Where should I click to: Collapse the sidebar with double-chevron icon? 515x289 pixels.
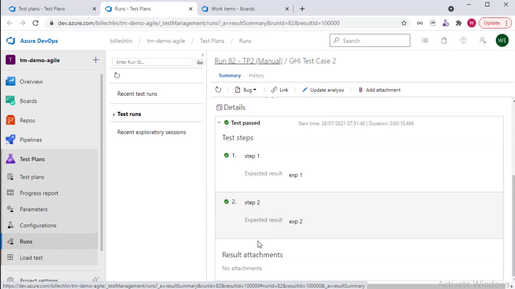click(96, 279)
